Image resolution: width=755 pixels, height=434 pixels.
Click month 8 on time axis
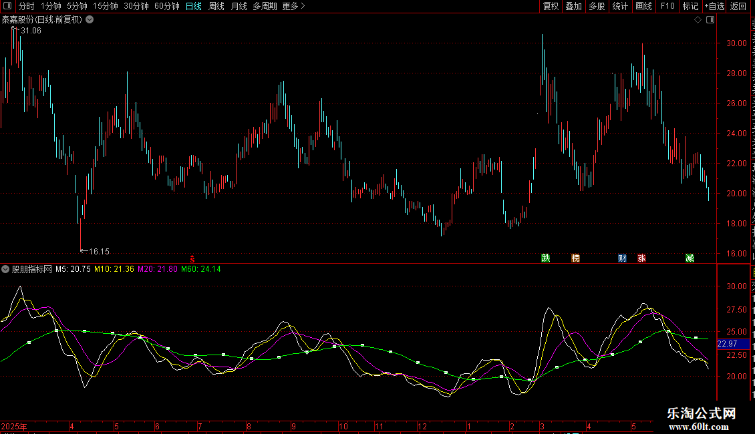click(249, 426)
